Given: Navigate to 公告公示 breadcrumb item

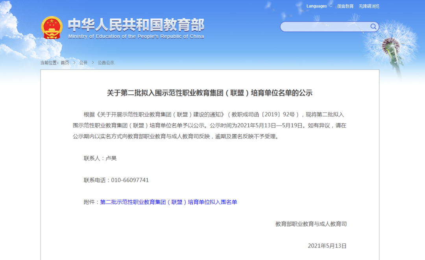Looking at the screenshot, I should pos(106,63).
